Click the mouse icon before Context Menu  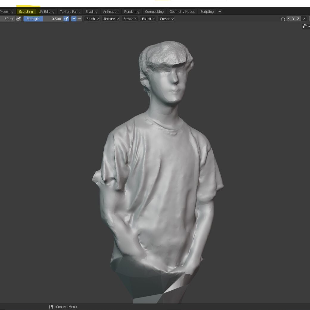pos(51,307)
